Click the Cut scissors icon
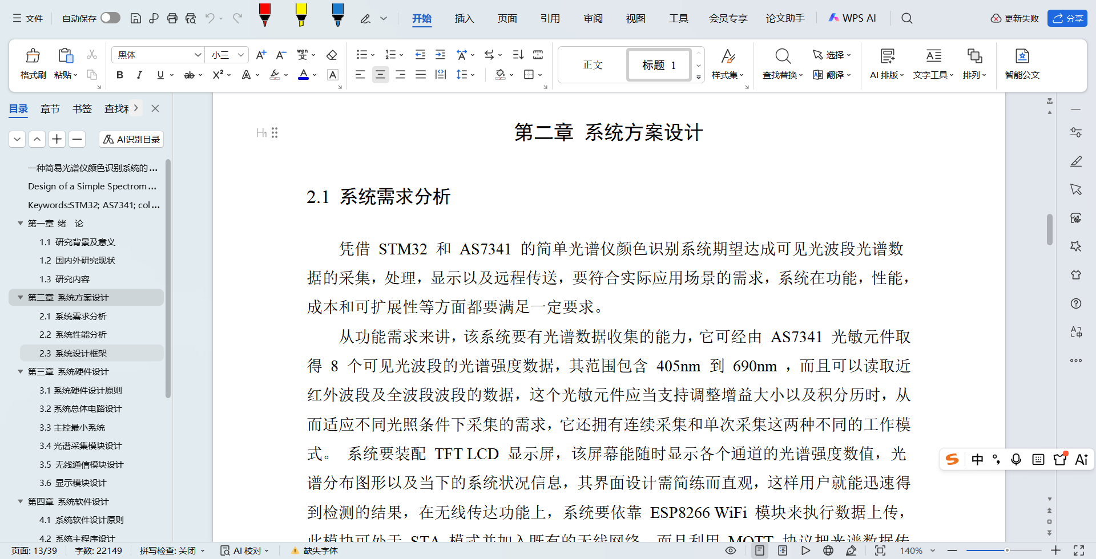Image resolution: width=1096 pixels, height=559 pixels. (91, 55)
